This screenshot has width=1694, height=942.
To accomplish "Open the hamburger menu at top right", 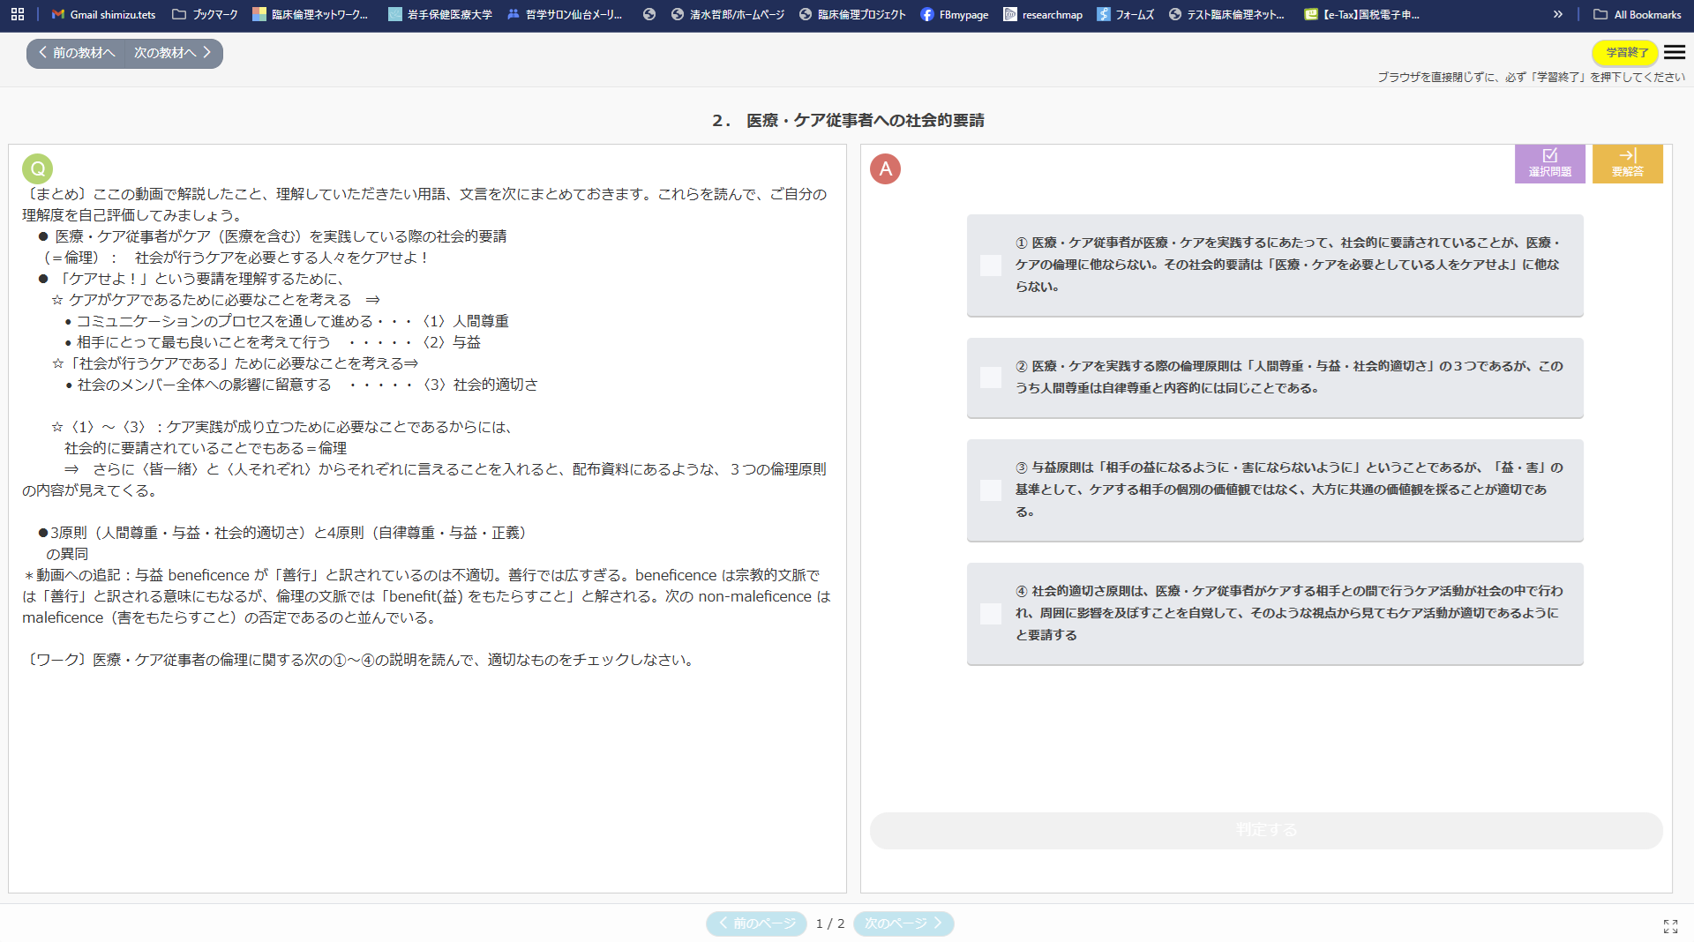I will click(x=1675, y=53).
